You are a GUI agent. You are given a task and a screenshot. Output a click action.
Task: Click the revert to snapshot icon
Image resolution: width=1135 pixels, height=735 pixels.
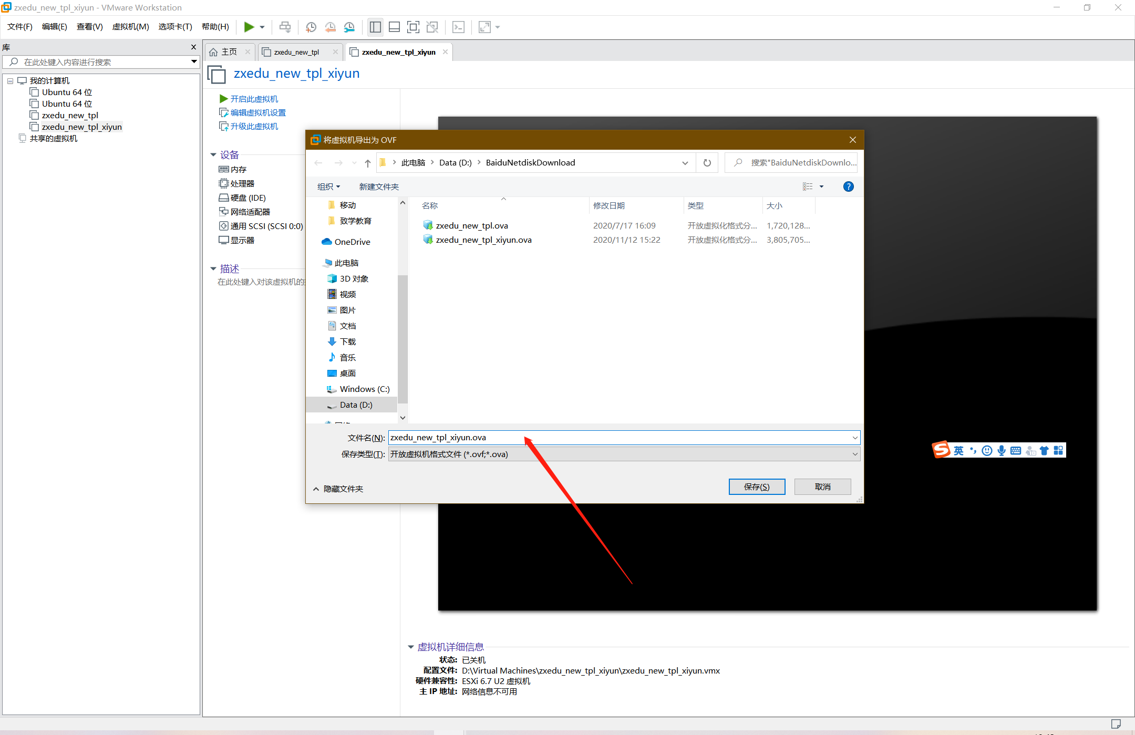(330, 27)
